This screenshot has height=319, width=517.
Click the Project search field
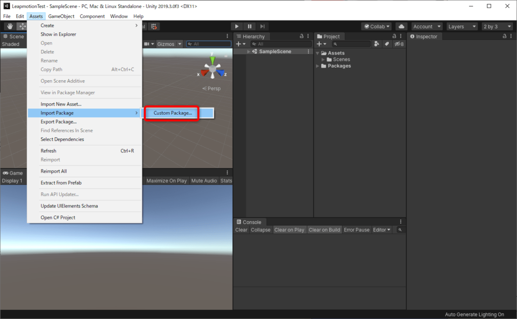[x=351, y=44]
